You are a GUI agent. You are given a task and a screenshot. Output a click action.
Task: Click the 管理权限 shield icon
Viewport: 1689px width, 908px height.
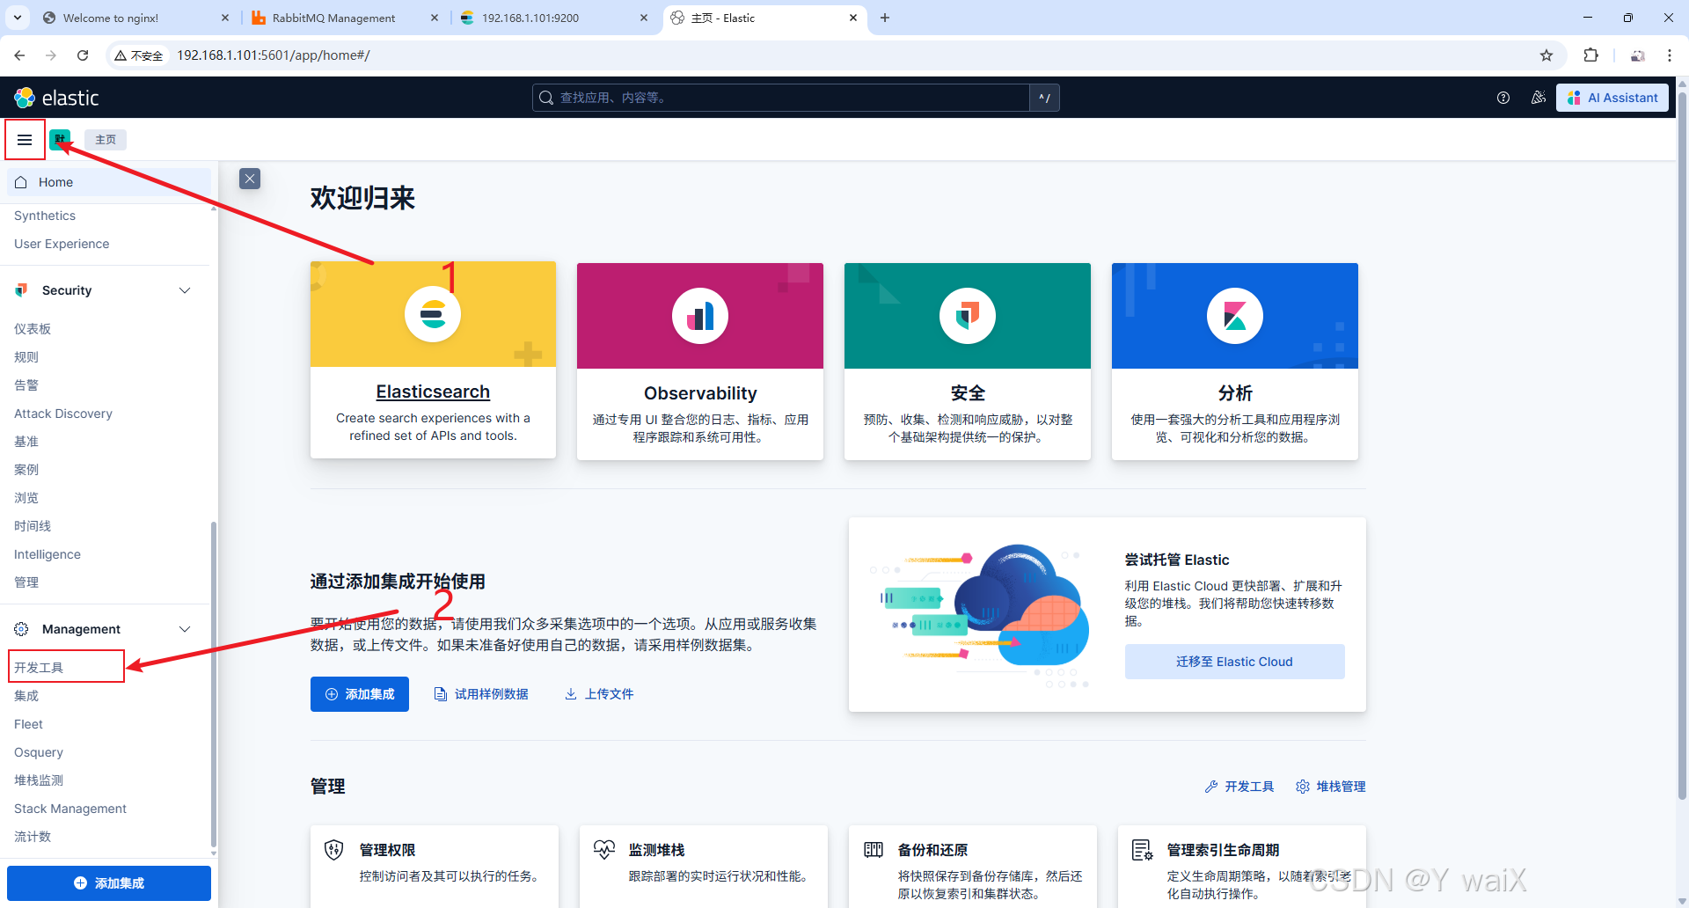coord(333,850)
